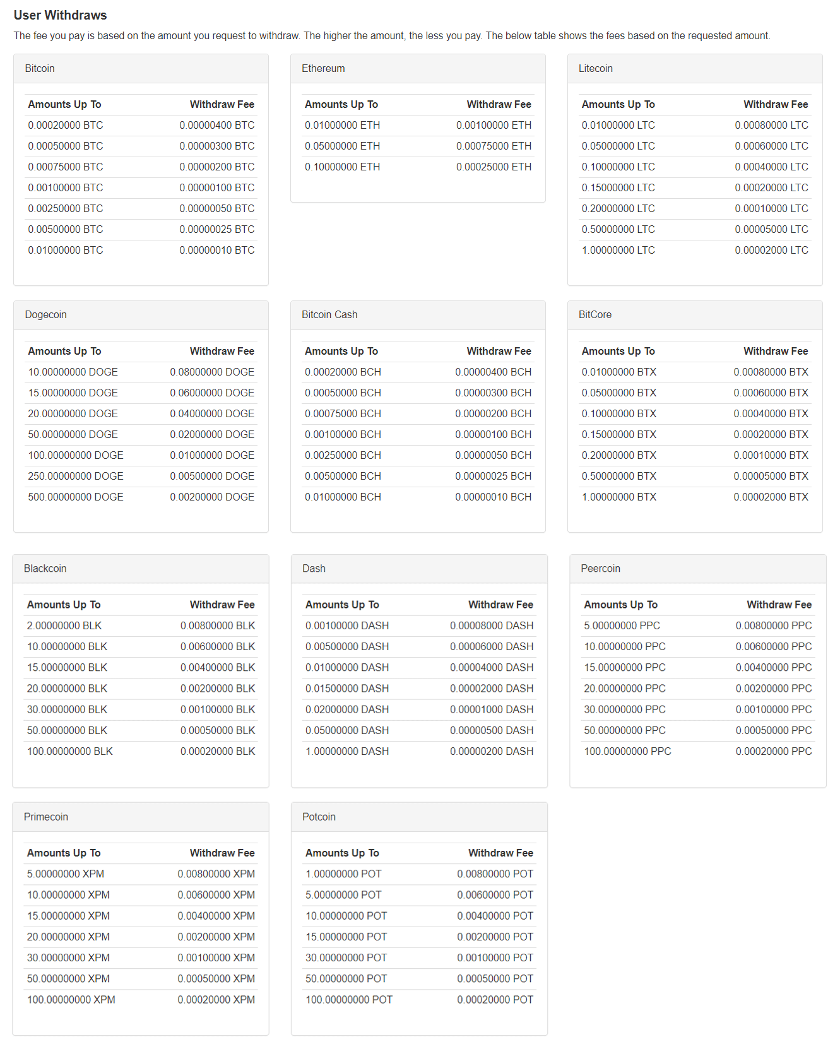This screenshot has height=1049, width=840.
Task: Select the Dogecoin panel title
Action: click(x=45, y=315)
